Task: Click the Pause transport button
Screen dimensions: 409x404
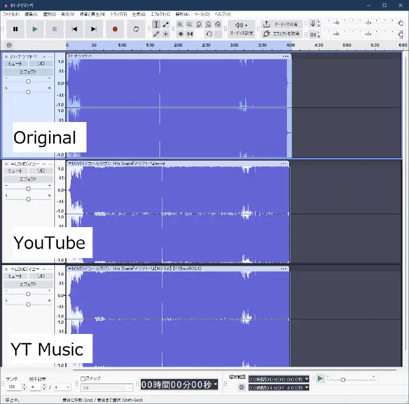Action: click(x=15, y=29)
